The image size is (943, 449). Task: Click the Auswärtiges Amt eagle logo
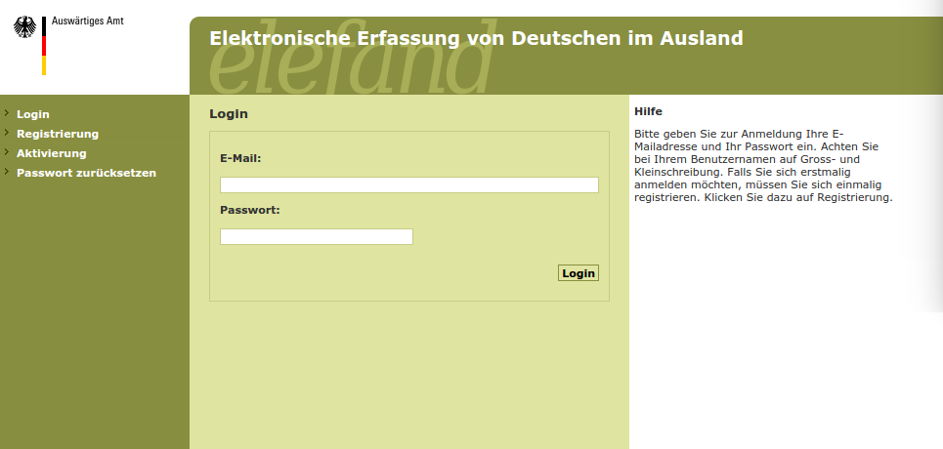pyautogui.click(x=24, y=27)
